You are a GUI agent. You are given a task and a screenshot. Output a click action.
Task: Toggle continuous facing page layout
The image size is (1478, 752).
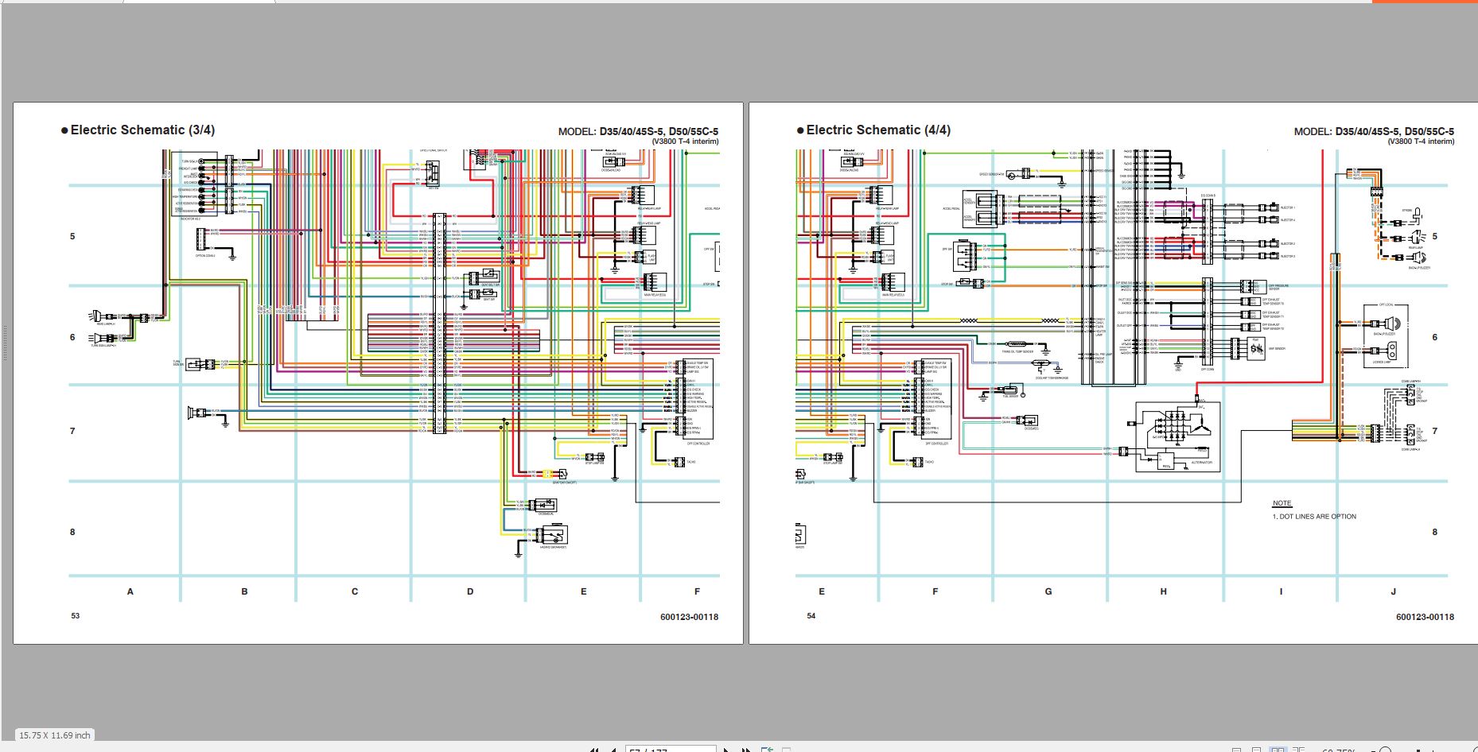[1298, 750]
